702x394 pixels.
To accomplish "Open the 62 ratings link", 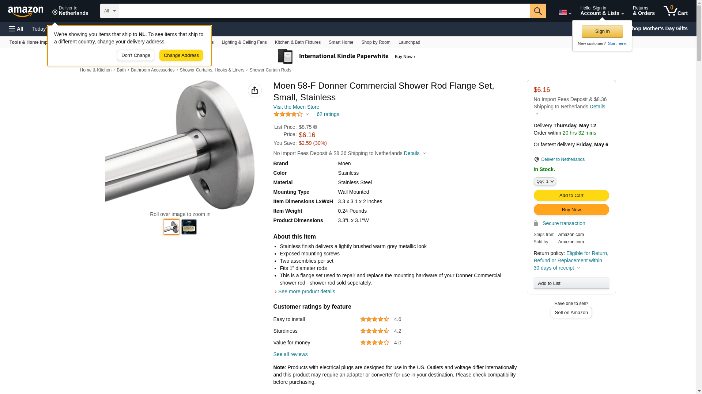I will pyautogui.click(x=328, y=114).
